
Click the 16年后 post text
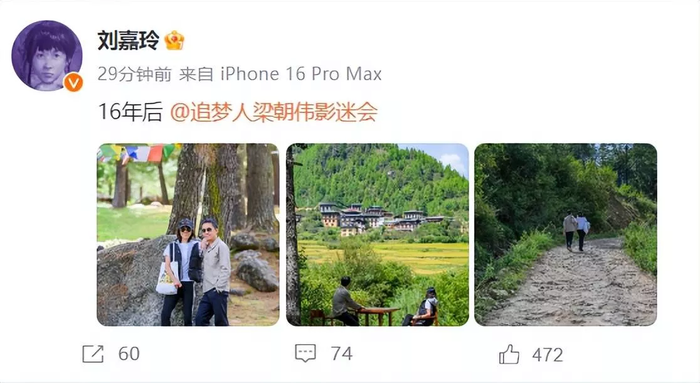click(130, 112)
